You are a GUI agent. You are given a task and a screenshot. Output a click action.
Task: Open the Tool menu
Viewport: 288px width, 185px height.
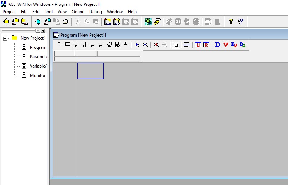click(49, 12)
